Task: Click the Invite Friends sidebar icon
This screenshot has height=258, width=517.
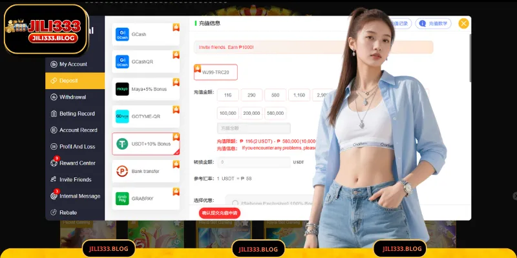Action: [54, 179]
